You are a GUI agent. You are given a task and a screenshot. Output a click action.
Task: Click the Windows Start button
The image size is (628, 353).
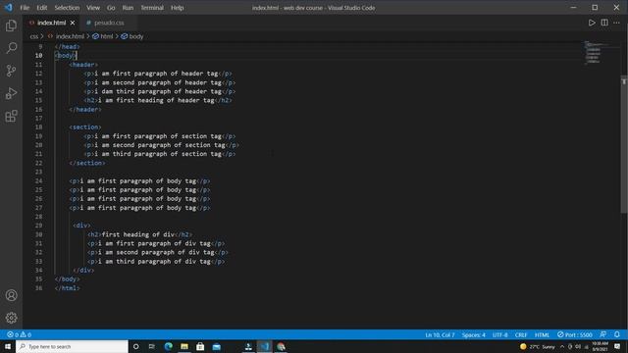[x=8, y=346]
